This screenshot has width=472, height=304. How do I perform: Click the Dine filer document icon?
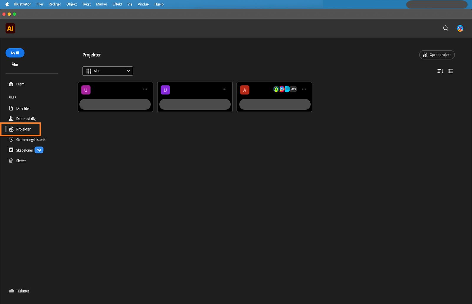(11, 108)
